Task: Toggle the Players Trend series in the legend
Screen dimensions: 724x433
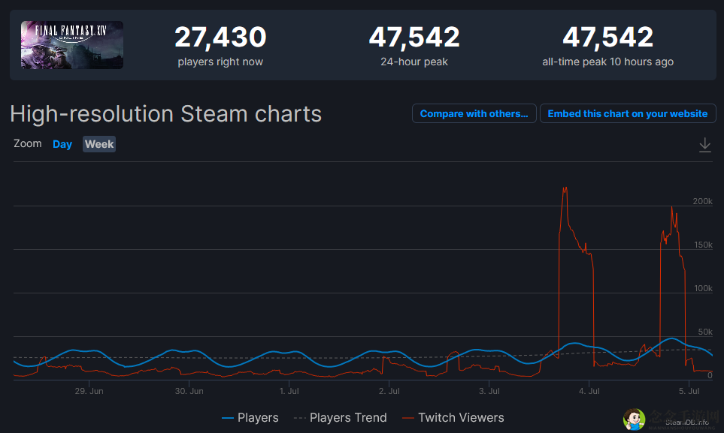Action: pyautogui.click(x=341, y=418)
